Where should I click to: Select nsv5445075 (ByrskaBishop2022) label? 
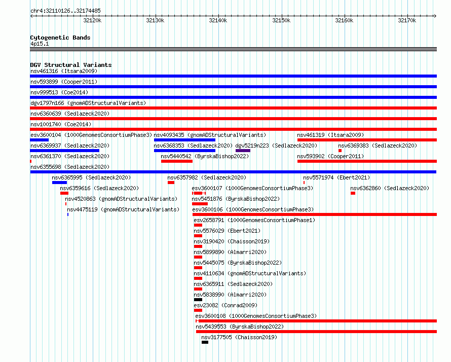click(x=238, y=263)
